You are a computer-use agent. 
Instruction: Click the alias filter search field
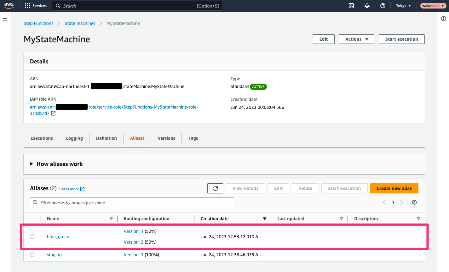coord(132,202)
